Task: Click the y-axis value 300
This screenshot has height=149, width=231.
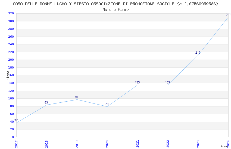Action: 11,21
